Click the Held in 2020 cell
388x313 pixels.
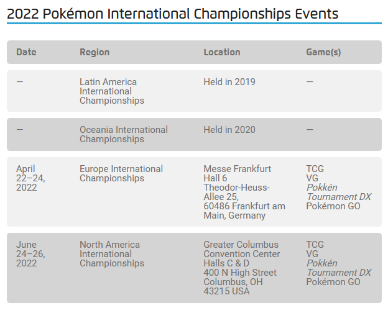[229, 130]
